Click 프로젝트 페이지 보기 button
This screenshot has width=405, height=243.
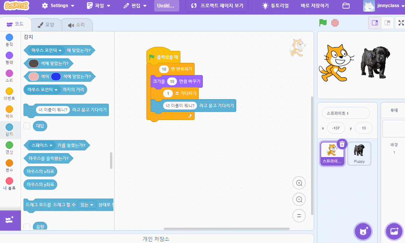[217, 6]
